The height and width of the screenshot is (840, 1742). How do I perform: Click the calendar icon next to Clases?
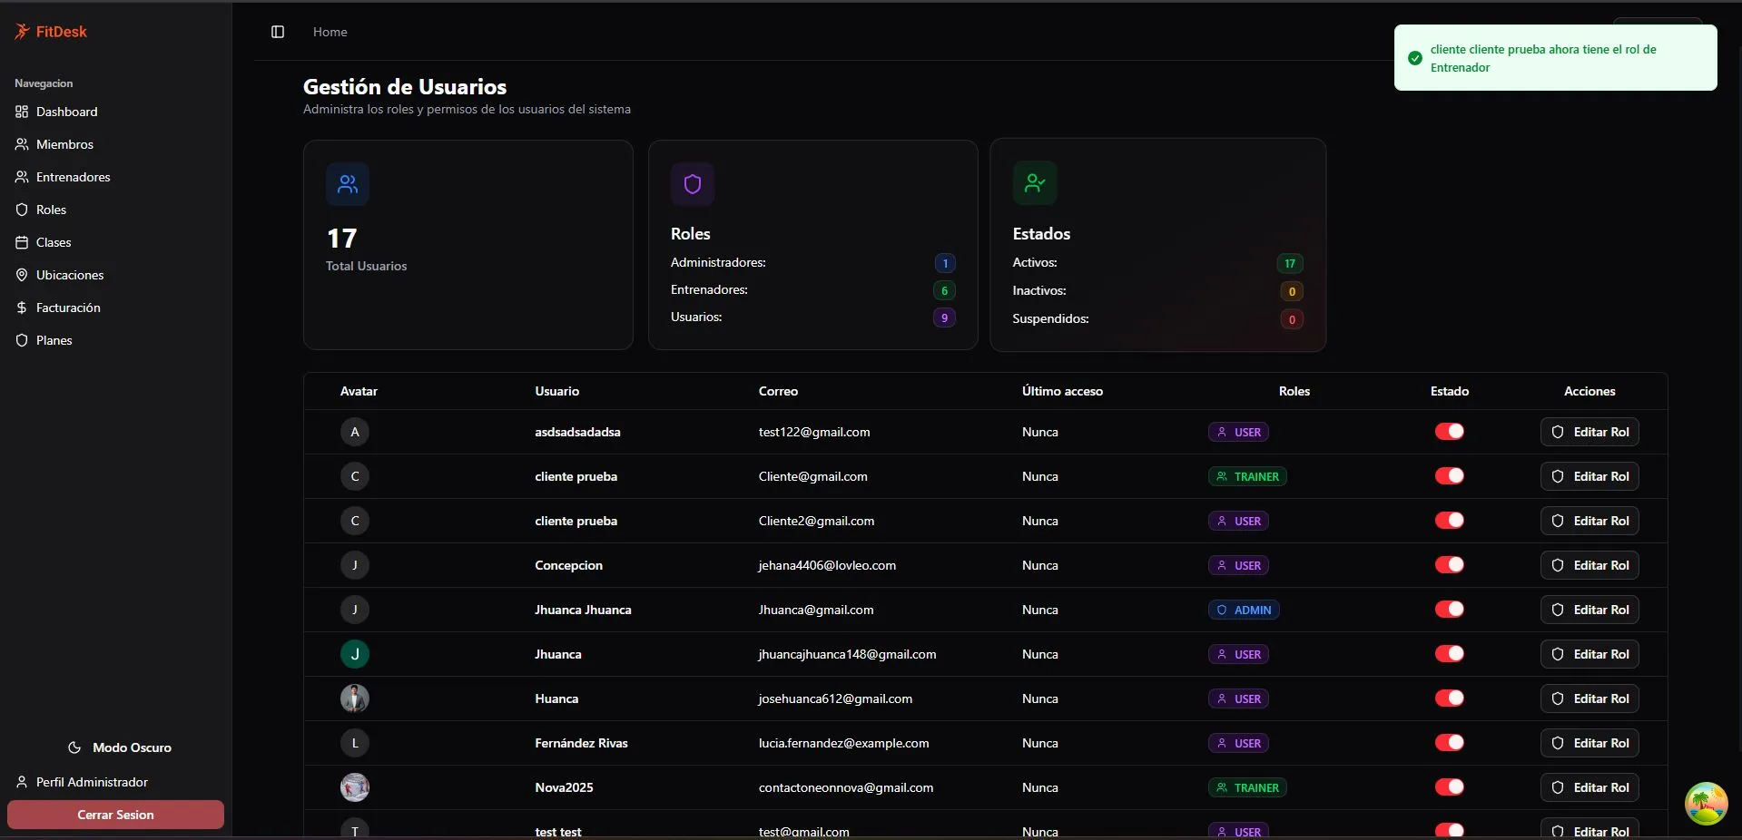[22, 242]
